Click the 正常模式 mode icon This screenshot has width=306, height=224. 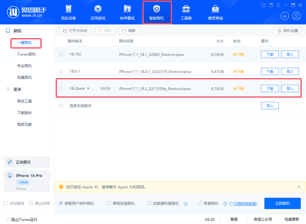point(10,162)
